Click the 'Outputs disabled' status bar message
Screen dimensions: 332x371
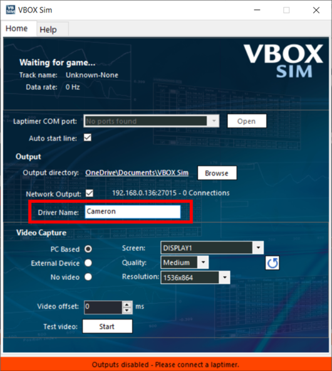click(x=165, y=364)
